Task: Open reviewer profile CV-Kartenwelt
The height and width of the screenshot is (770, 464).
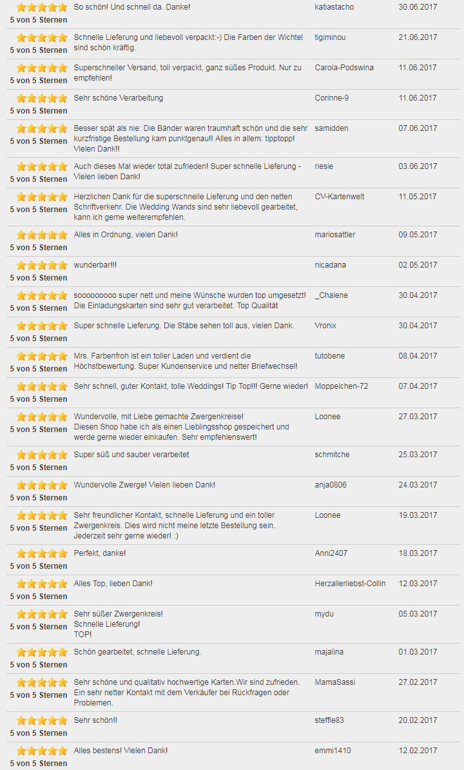Action: click(340, 197)
